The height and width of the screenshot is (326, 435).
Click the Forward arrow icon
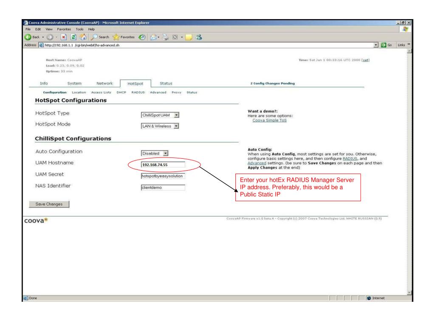[x=50, y=37]
